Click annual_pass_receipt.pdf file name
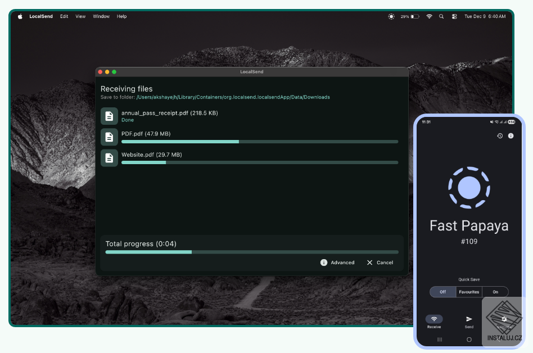The height and width of the screenshot is (353, 533). 170,113
